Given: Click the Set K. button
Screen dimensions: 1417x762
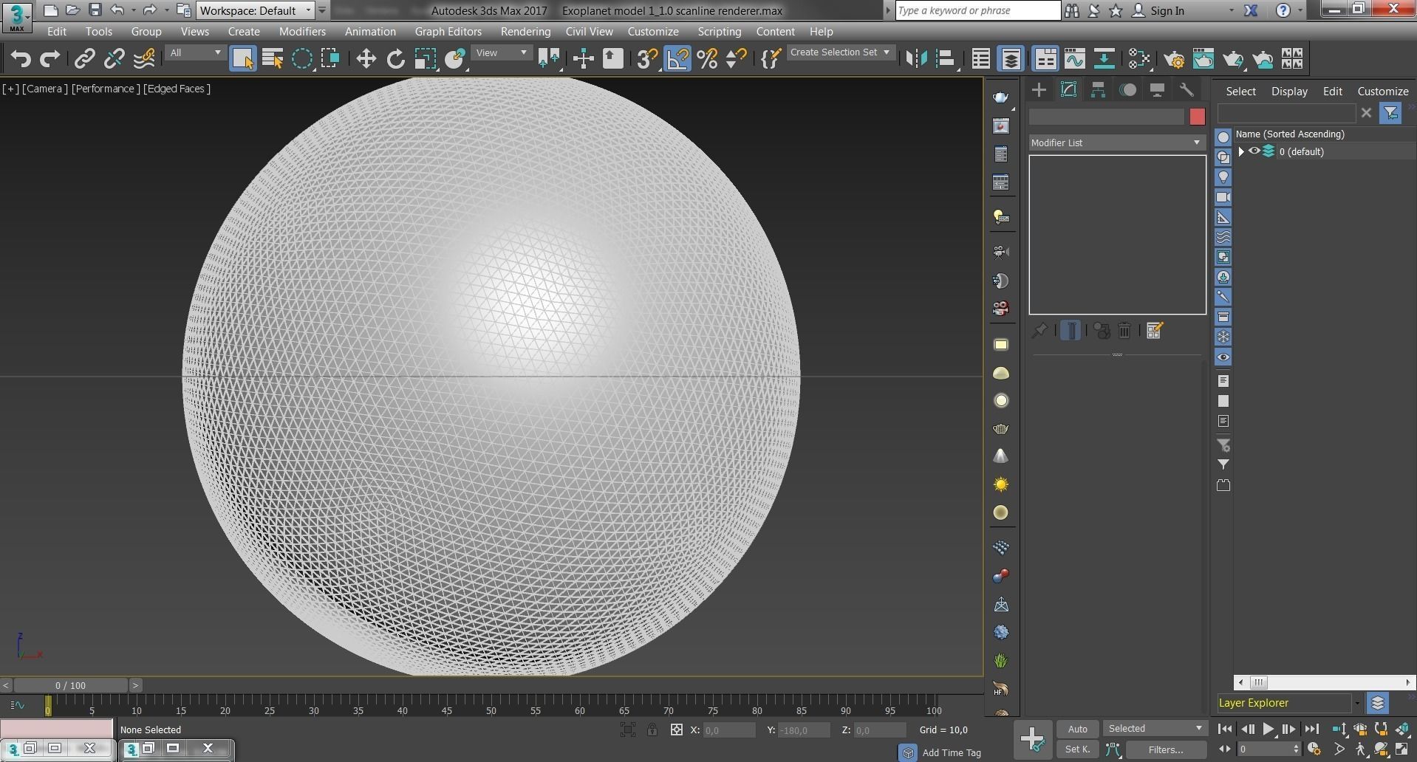Looking at the screenshot, I should [x=1077, y=749].
